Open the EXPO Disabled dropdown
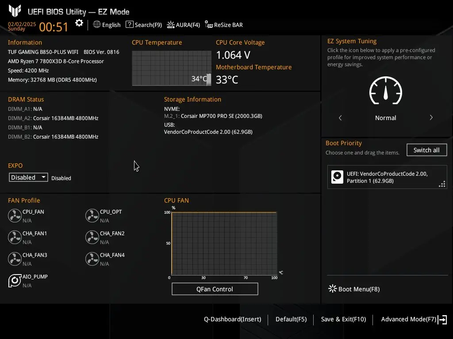 tap(28, 177)
